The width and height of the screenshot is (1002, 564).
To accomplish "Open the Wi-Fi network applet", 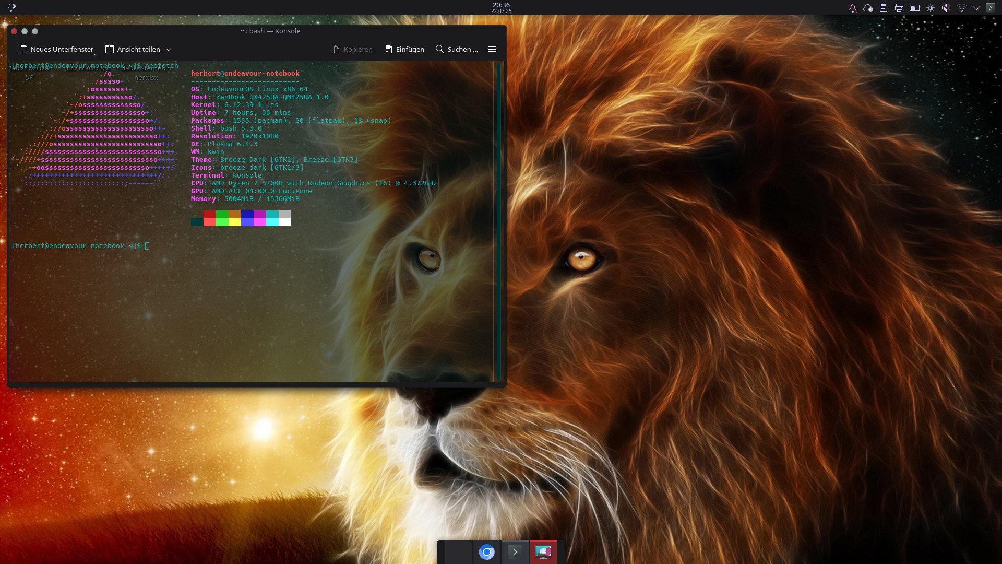I will pos(961,8).
